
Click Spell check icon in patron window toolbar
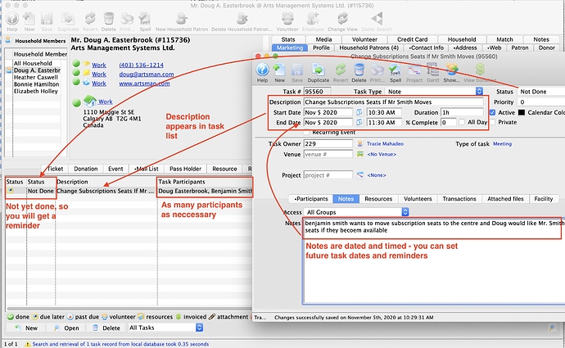145,19
